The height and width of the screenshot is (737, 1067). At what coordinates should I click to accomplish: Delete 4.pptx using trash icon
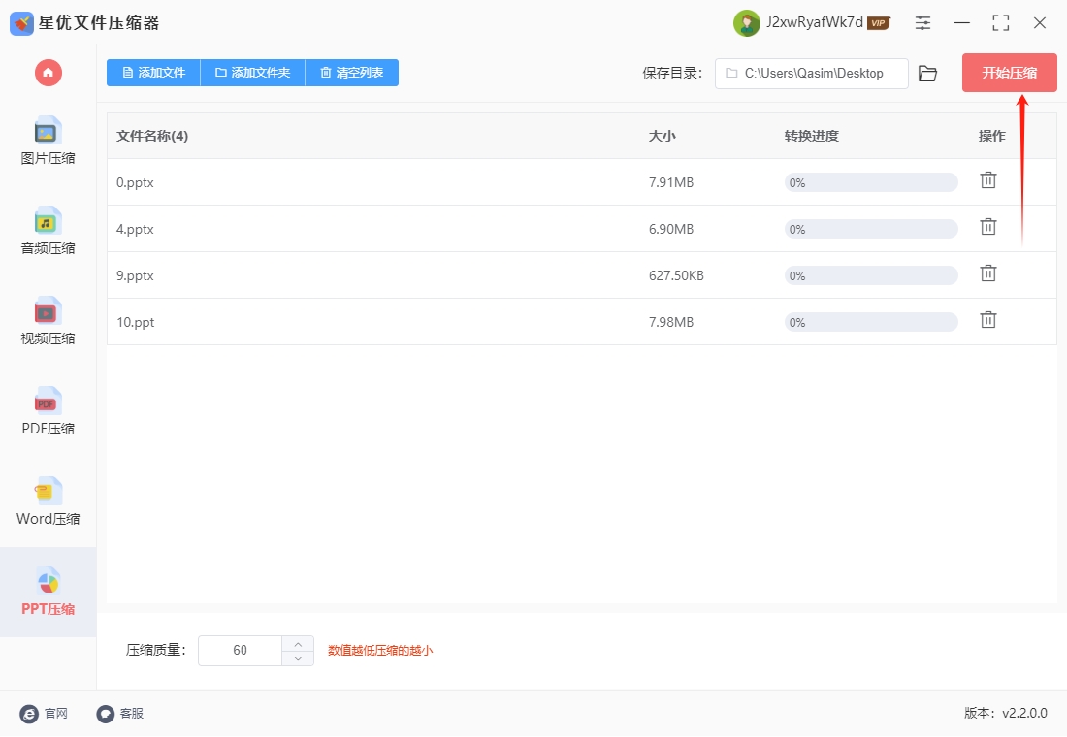[x=988, y=227]
